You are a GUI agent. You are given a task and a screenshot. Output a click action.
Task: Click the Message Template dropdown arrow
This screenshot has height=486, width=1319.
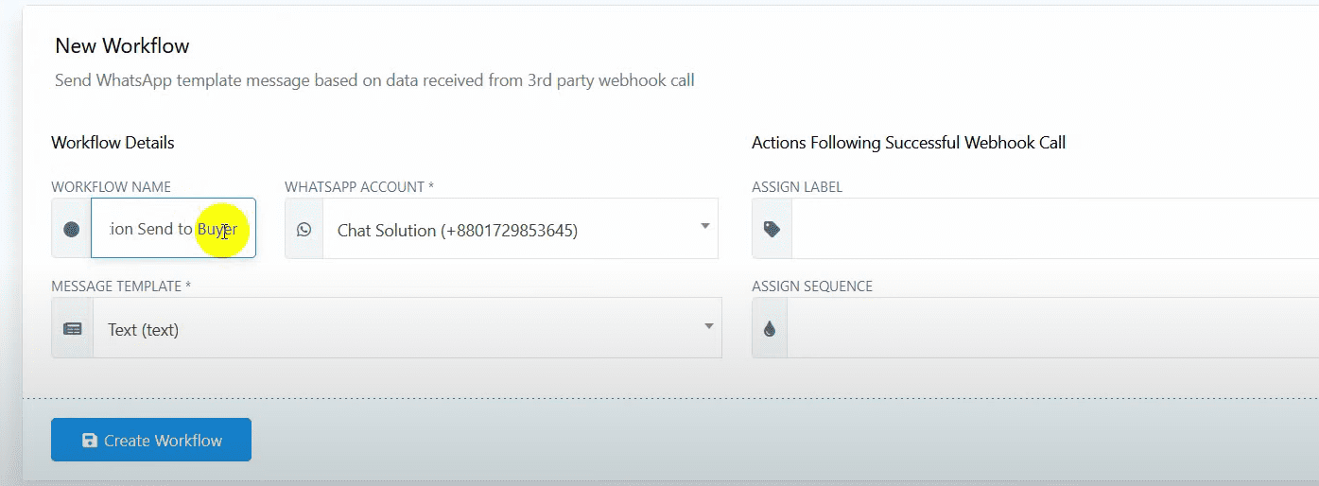click(x=709, y=326)
